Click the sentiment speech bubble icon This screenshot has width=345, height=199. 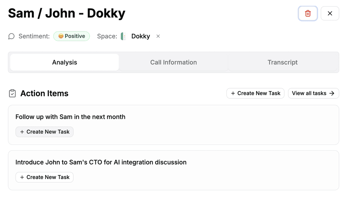point(11,36)
